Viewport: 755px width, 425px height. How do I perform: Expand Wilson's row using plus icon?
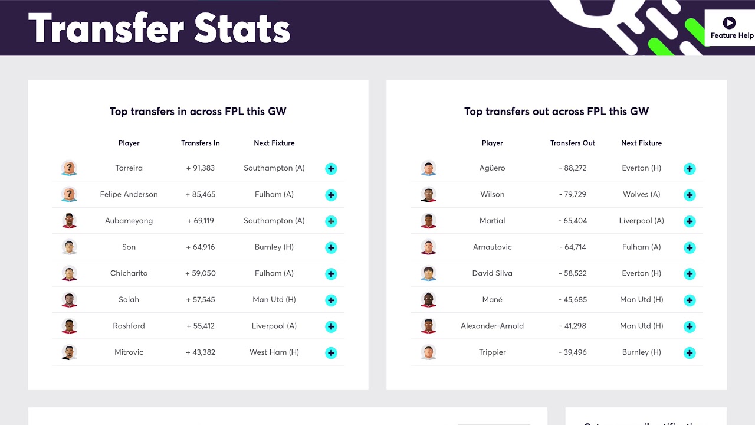pos(690,195)
